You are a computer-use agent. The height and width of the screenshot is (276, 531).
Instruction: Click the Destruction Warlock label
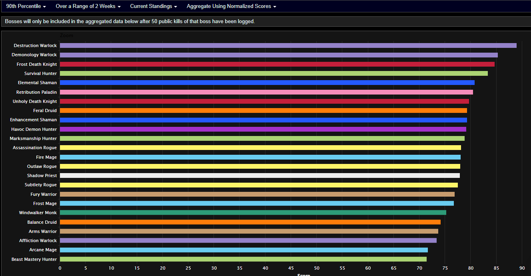tap(35, 45)
